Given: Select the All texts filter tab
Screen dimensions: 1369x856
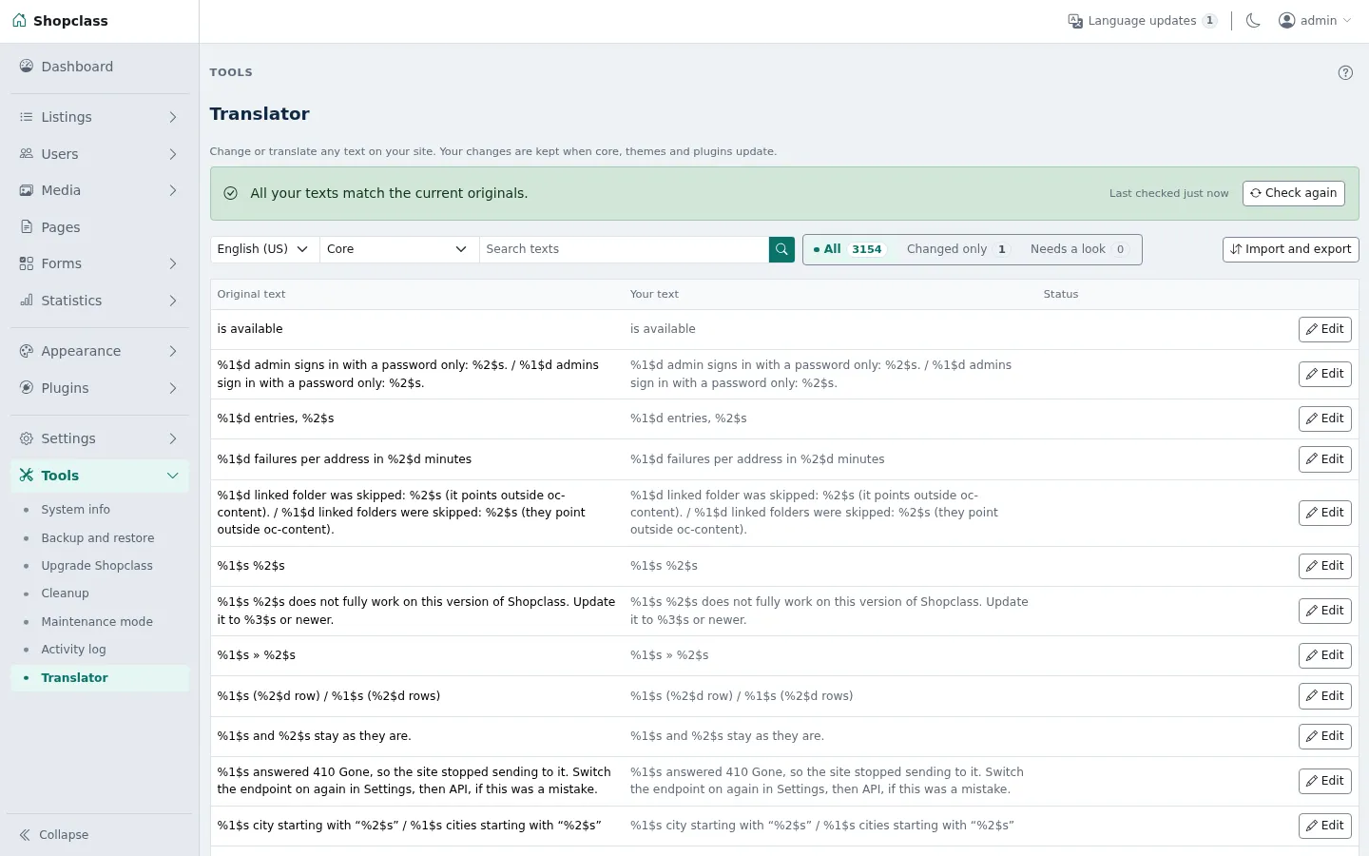Looking at the screenshot, I should 848,249.
